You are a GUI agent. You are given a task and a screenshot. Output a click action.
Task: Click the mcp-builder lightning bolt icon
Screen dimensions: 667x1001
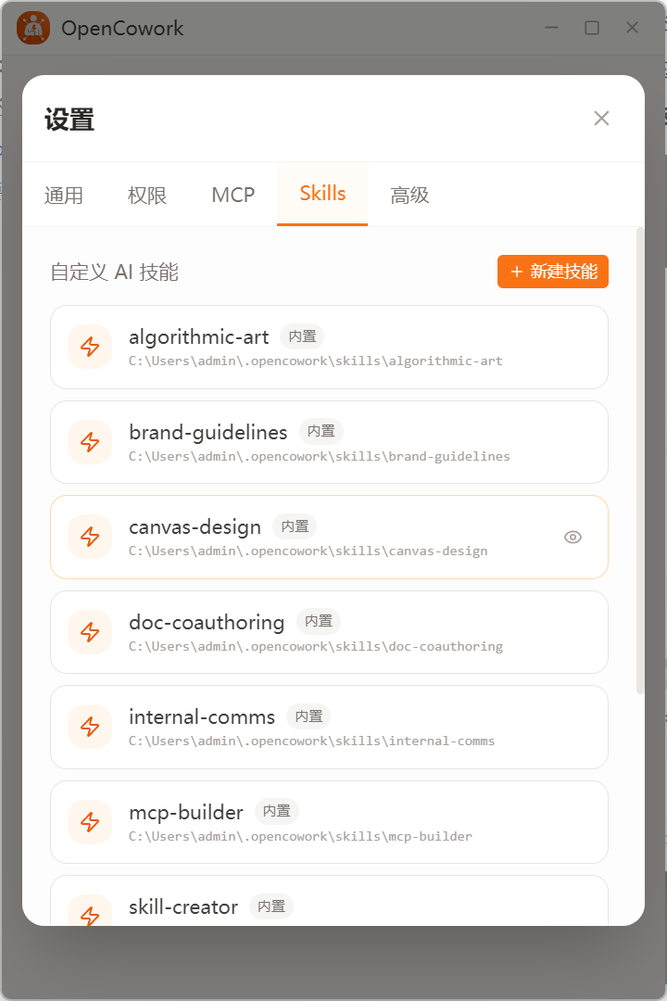[90, 821]
